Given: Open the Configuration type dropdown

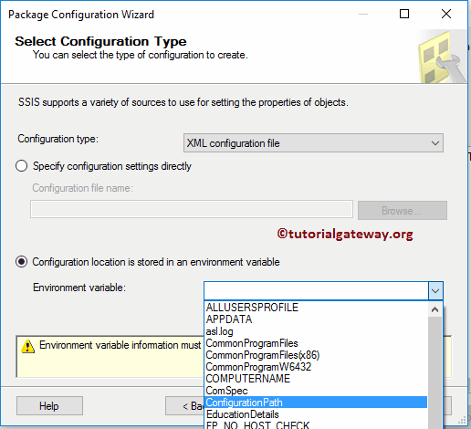Looking at the screenshot, I should [x=313, y=143].
